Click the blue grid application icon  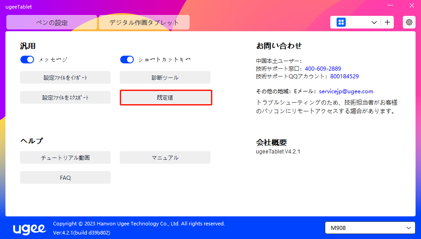(x=341, y=22)
